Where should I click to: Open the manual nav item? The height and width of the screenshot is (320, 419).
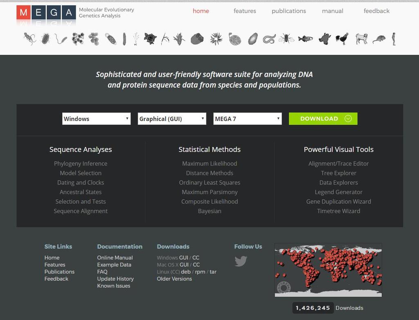pos(333,11)
